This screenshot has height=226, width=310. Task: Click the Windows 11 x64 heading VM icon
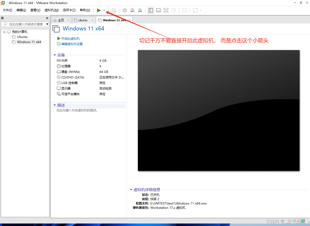56,29
